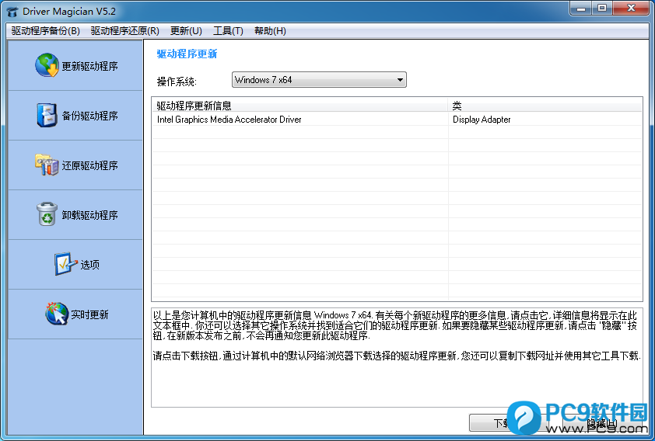Sort by 类 column header

[x=545, y=106]
